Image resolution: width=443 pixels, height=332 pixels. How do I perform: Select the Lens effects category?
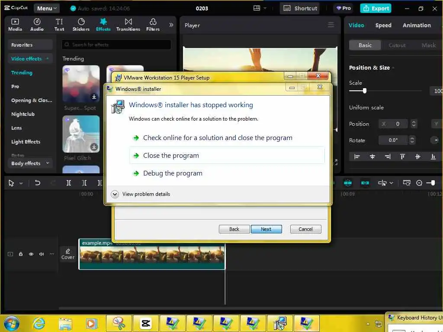16,128
